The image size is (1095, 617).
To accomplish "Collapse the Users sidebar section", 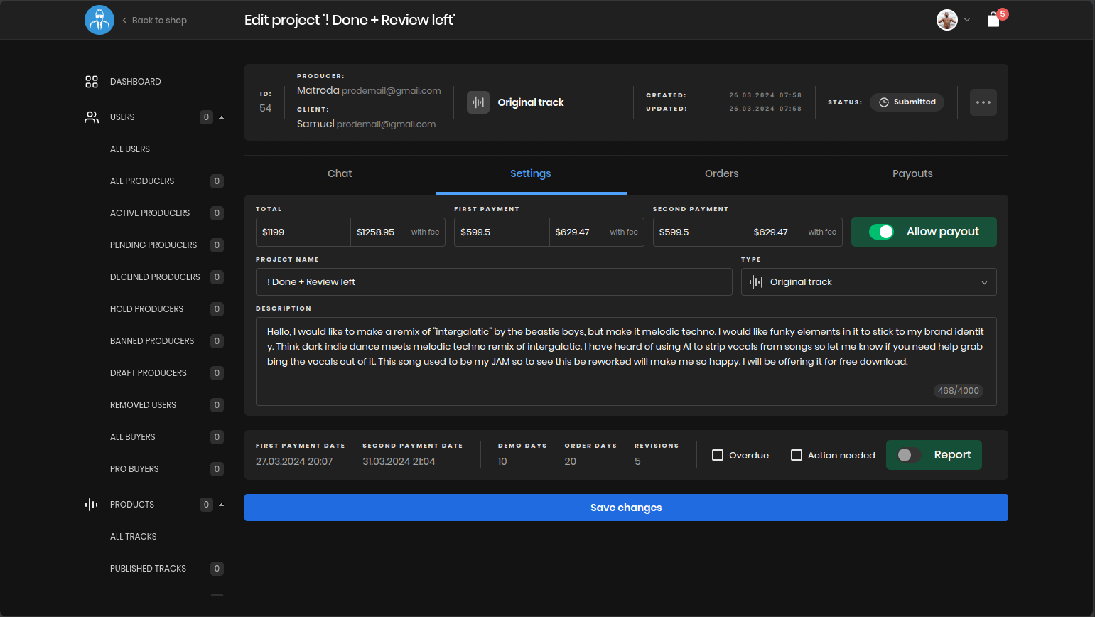I will pos(221,117).
